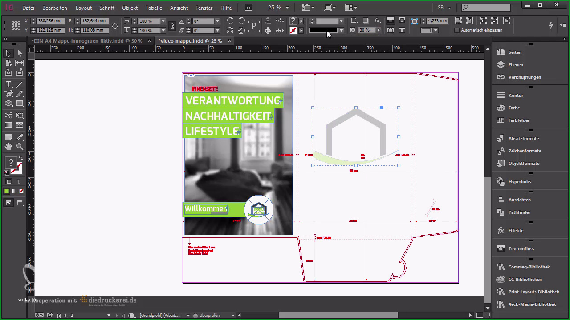This screenshot has width=570, height=320.
Task: Toggle constrain scale proportions chain
Action: coord(172,26)
